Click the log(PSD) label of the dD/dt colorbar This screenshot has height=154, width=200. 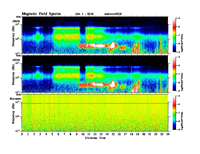pyautogui.click(x=182, y=82)
